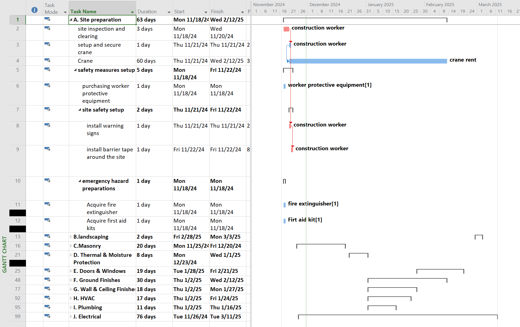This screenshot has height=327, width=520.
Task: Select the J. Electrical summary bar in chart
Action: (x=398, y=317)
